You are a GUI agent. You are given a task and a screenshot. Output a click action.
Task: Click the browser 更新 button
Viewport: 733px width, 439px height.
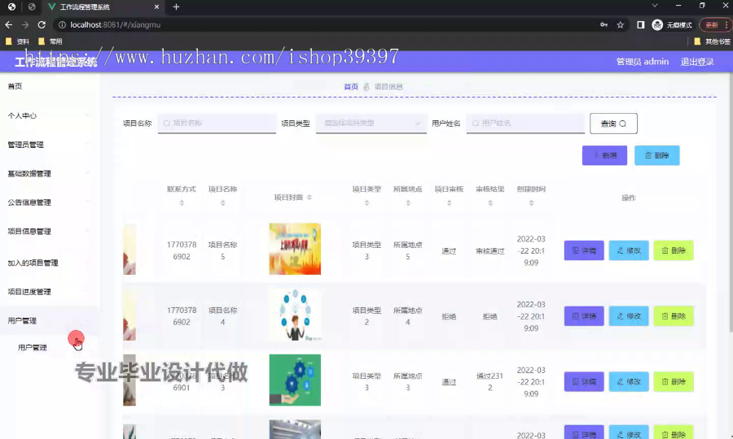coord(712,24)
